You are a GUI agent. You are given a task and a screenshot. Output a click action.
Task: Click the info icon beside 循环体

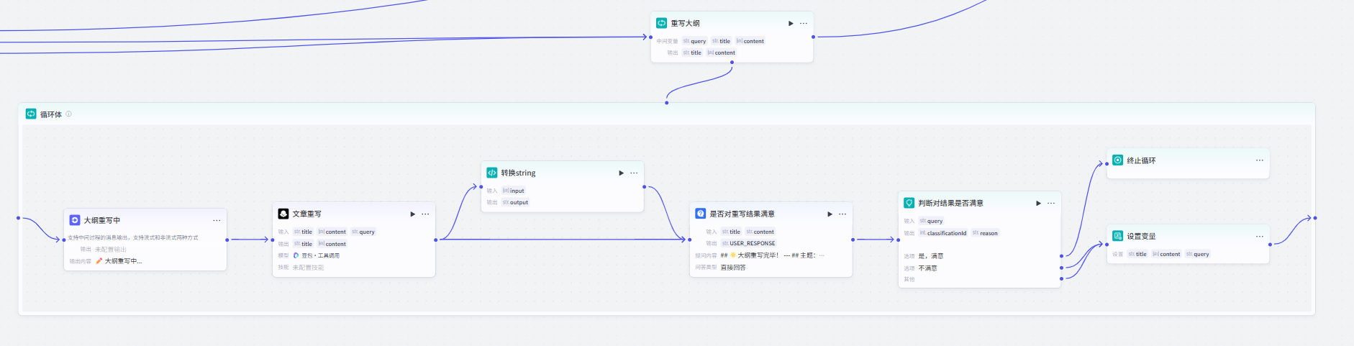coord(69,114)
